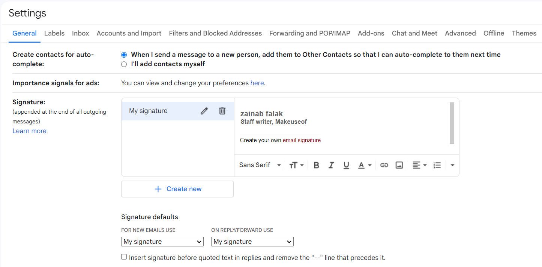
Task: Apply italic formatting to the signature text
Action: tap(331, 165)
